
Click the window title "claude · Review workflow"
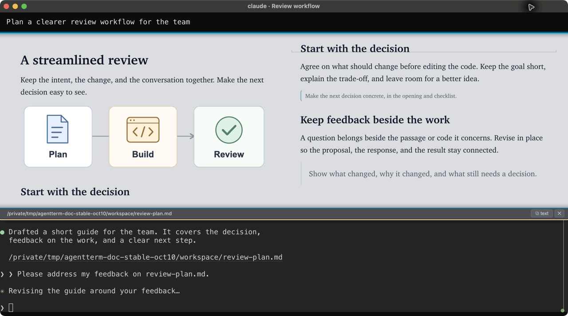(284, 6)
